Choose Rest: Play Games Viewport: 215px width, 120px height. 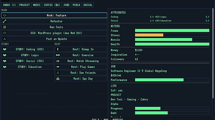81,67
